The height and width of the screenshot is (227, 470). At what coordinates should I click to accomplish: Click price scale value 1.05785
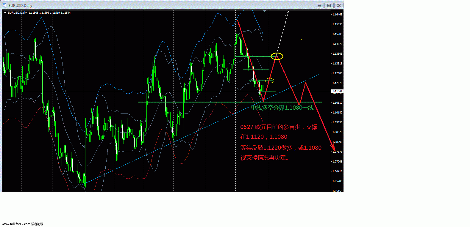[x=337, y=181]
